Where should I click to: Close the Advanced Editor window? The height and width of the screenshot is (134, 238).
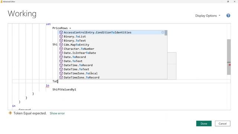click(x=235, y=1)
